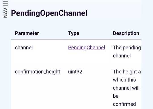153x109 pixels.
Task: Click the empty area under uint32
Action: point(86,91)
